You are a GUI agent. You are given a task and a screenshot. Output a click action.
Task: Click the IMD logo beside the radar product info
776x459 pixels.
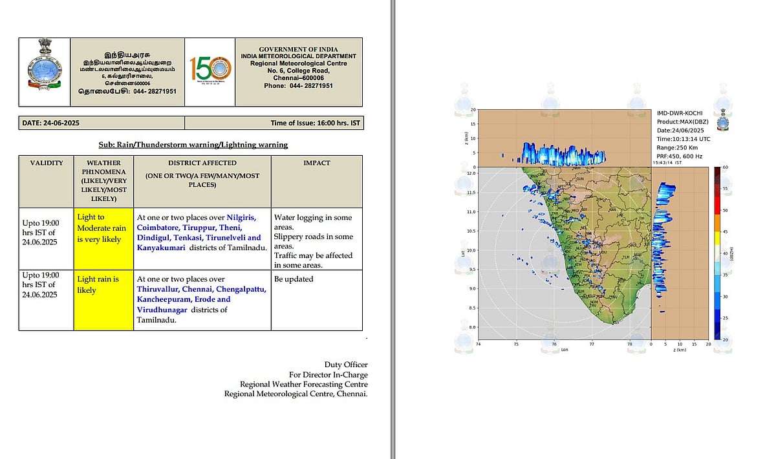click(x=721, y=118)
